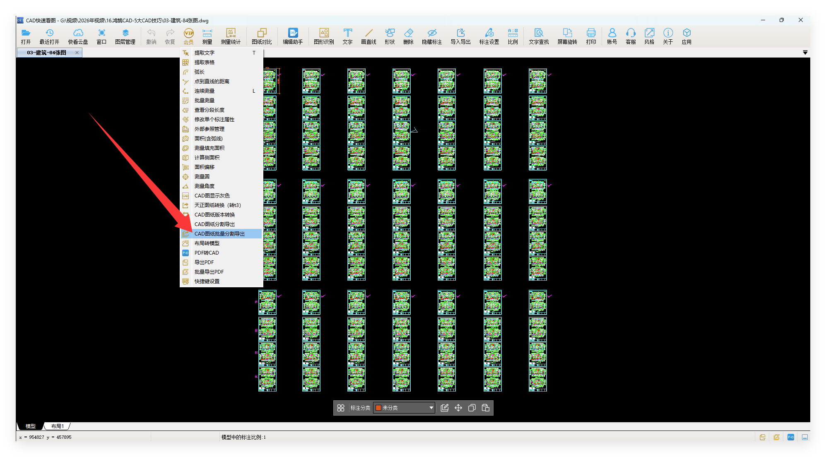Image resolution: width=826 pixels, height=457 pixels.
Task: Expand the tab list arrow at far right
Action: click(805, 53)
